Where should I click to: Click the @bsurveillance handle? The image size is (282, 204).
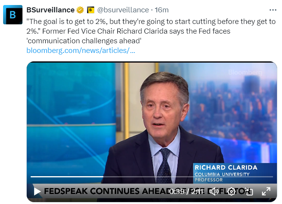123,10
